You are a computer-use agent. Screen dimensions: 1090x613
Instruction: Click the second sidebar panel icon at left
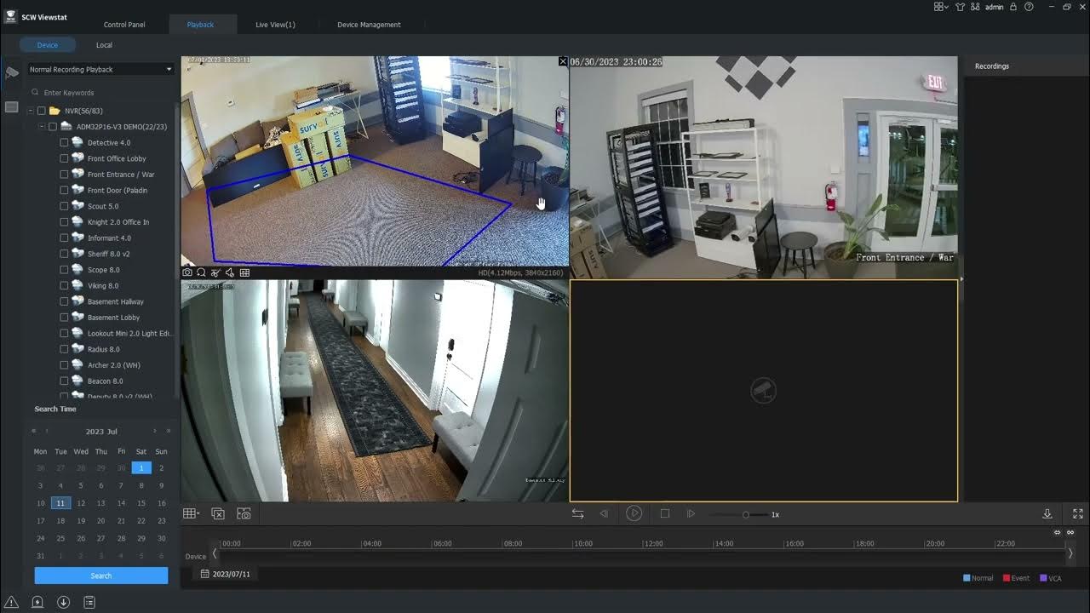(x=12, y=106)
